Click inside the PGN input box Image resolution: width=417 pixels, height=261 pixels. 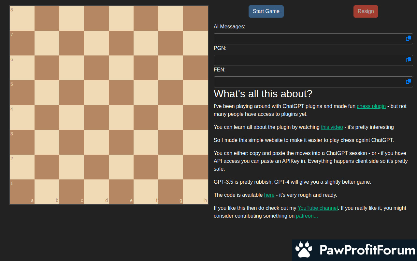(308, 60)
